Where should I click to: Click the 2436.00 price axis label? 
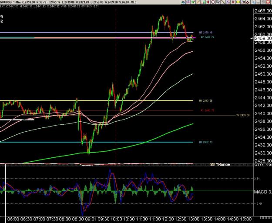click(263, 129)
